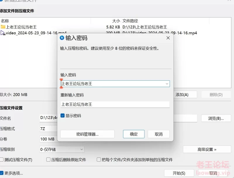
Task: Click the 文件名 path field
Action: click(x=119, y=118)
